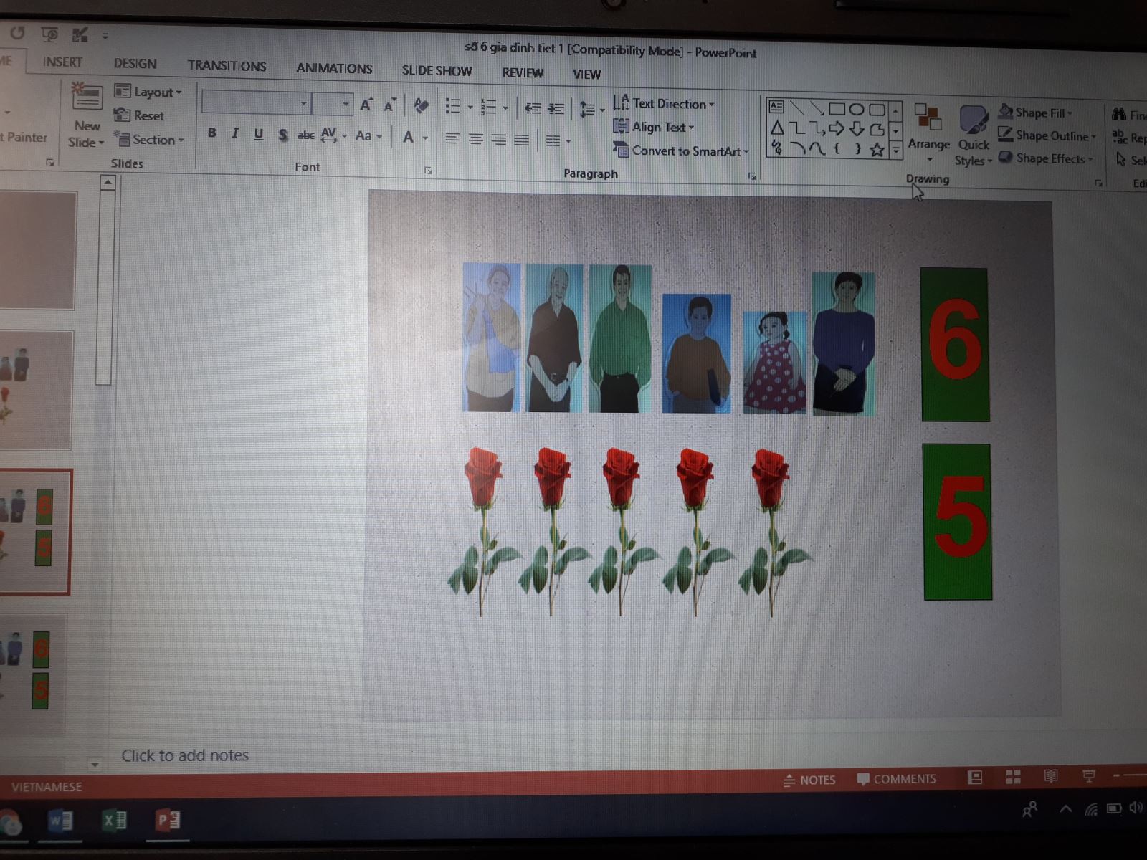Open the Text Direction dropdown
1147x860 pixels.
pyautogui.click(x=664, y=104)
